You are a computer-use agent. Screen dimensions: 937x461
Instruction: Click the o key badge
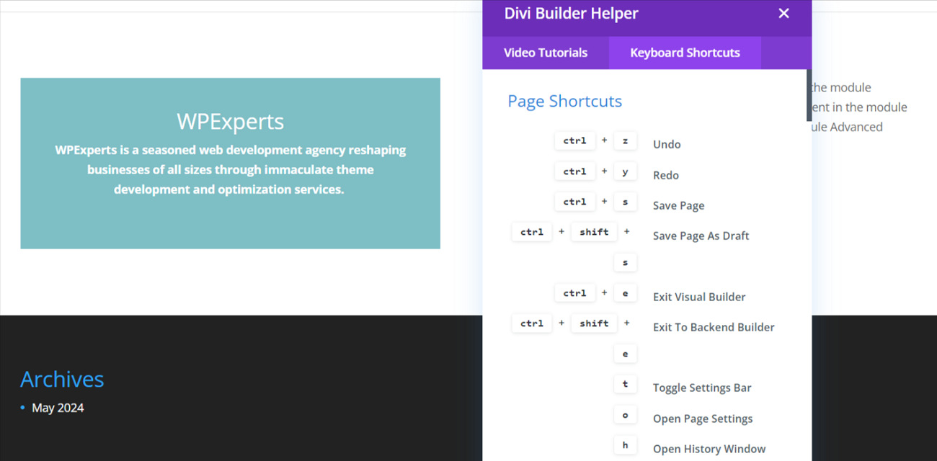[x=625, y=415]
